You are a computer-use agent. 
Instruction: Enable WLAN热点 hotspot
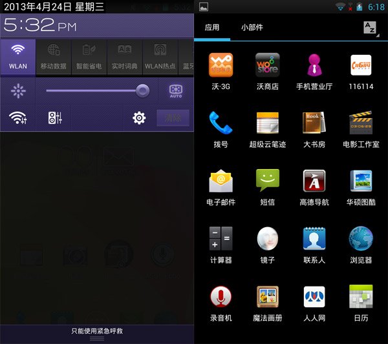click(160, 57)
